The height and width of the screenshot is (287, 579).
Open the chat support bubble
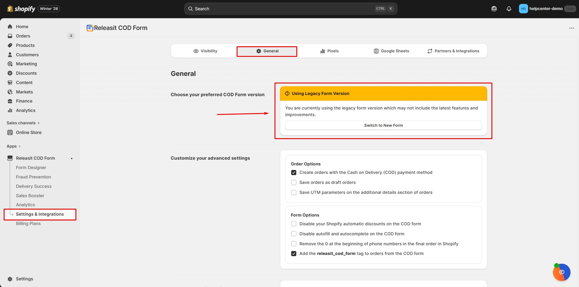click(561, 272)
